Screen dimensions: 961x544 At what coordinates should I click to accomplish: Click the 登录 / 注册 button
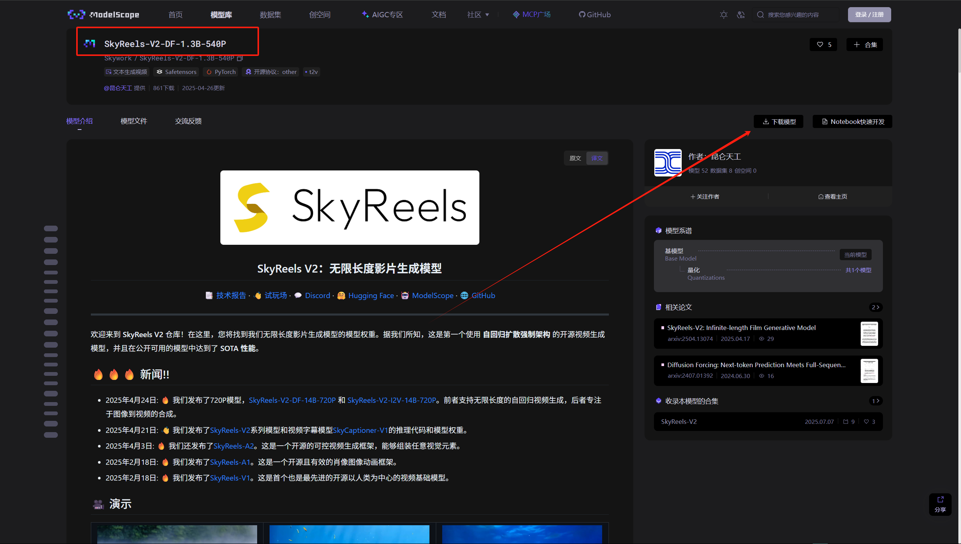[x=869, y=14]
